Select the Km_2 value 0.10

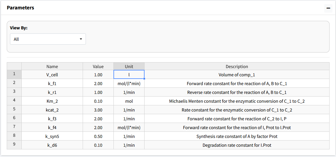coord(98,101)
